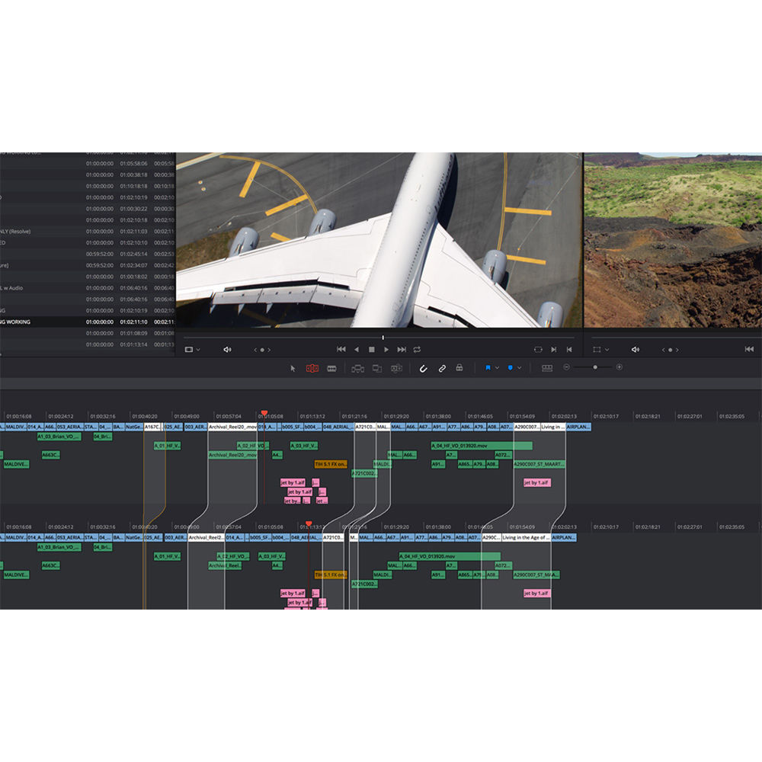The image size is (762, 762).
Task: Toggle the Snapping magnet
Action: pos(423,368)
